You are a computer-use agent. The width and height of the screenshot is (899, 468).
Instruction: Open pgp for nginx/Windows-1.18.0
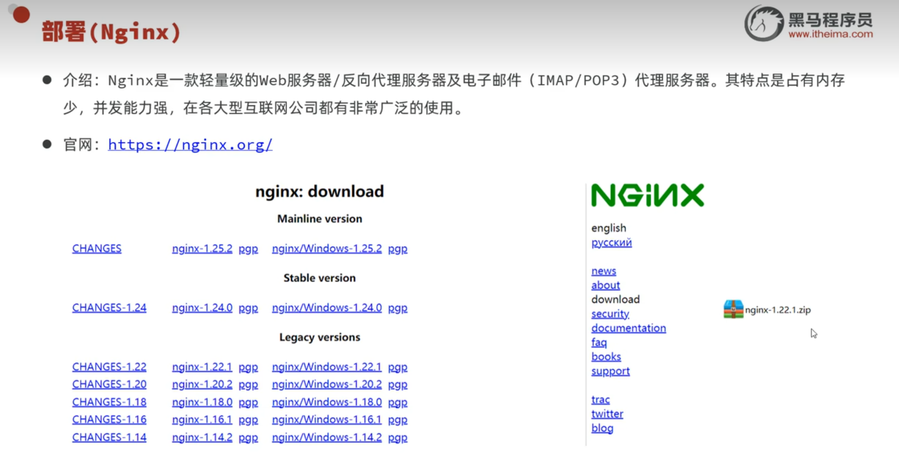point(398,403)
